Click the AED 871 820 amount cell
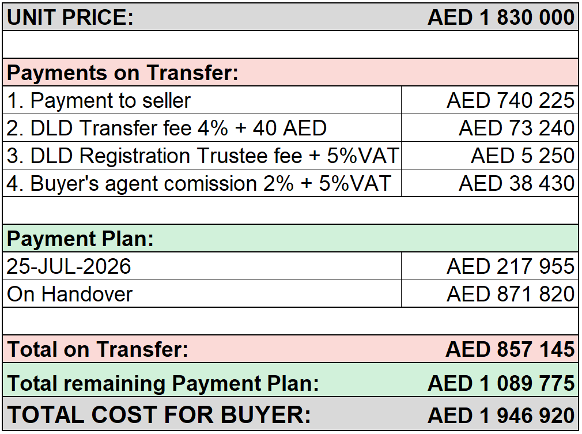582x434 pixels. pyautogui.click(x=490, y=294)
